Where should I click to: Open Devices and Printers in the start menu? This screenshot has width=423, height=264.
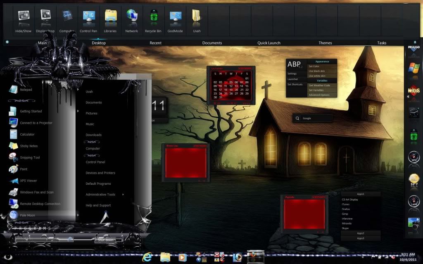click(x=100, y=173)
